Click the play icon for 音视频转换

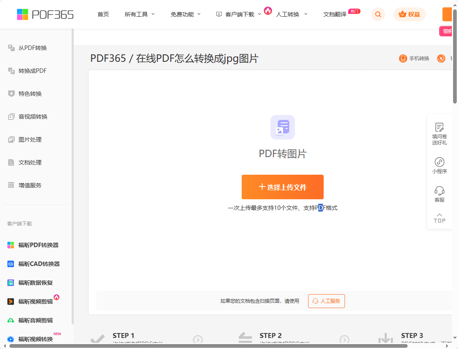[x=11, y=117]
